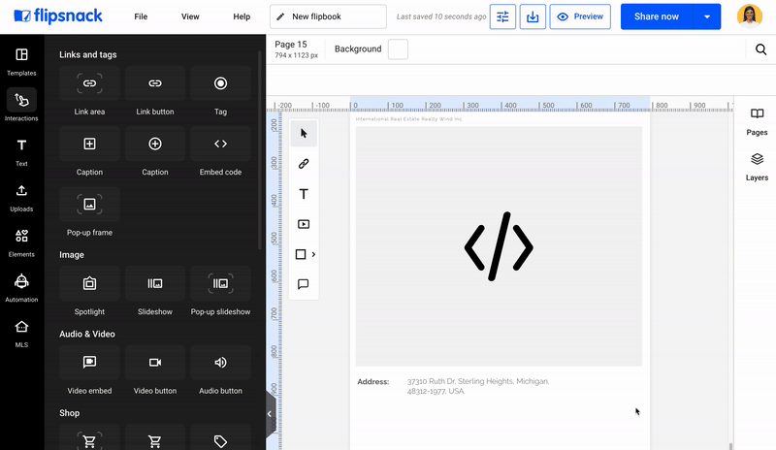This screenshot has height=450, width=776.
Task: Click the interactions panel scrollbar
Action: tap(260, 150)
